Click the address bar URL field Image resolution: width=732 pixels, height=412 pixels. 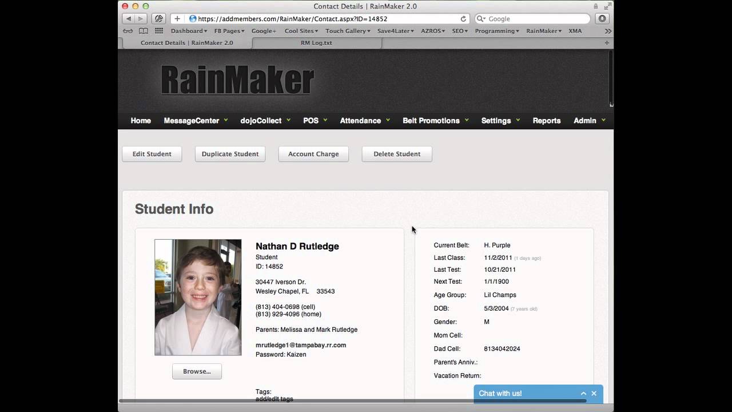(x=329, y=19)
